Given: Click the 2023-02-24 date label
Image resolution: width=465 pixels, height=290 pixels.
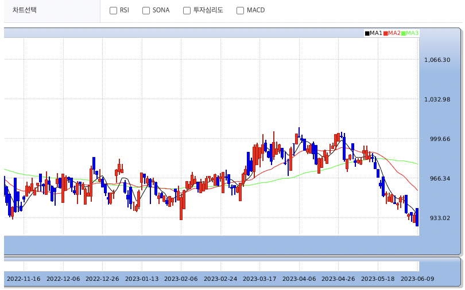Looking at the screenshot, I should tap(220, 279).
